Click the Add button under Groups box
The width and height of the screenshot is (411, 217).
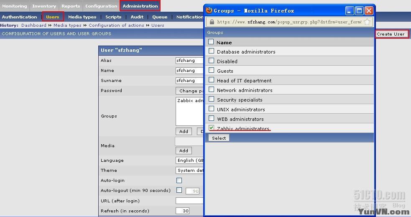click(184, 131)
